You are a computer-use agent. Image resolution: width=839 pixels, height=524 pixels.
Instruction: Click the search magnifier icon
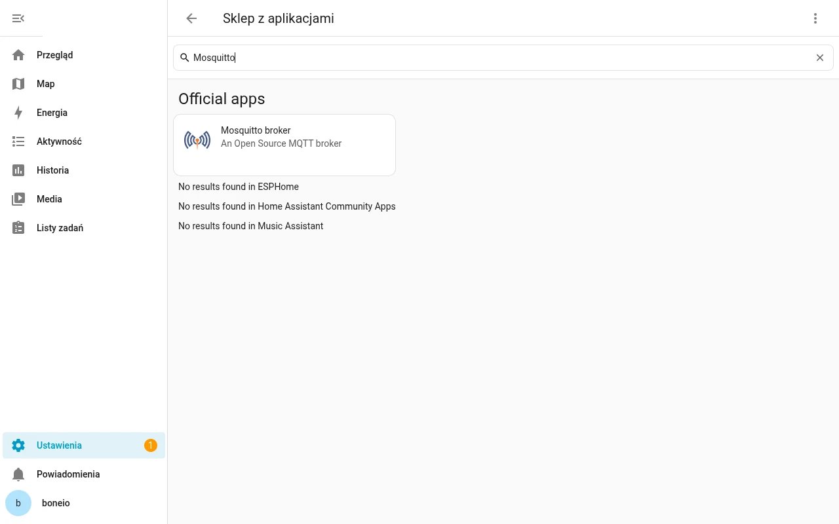pos(185,58)
